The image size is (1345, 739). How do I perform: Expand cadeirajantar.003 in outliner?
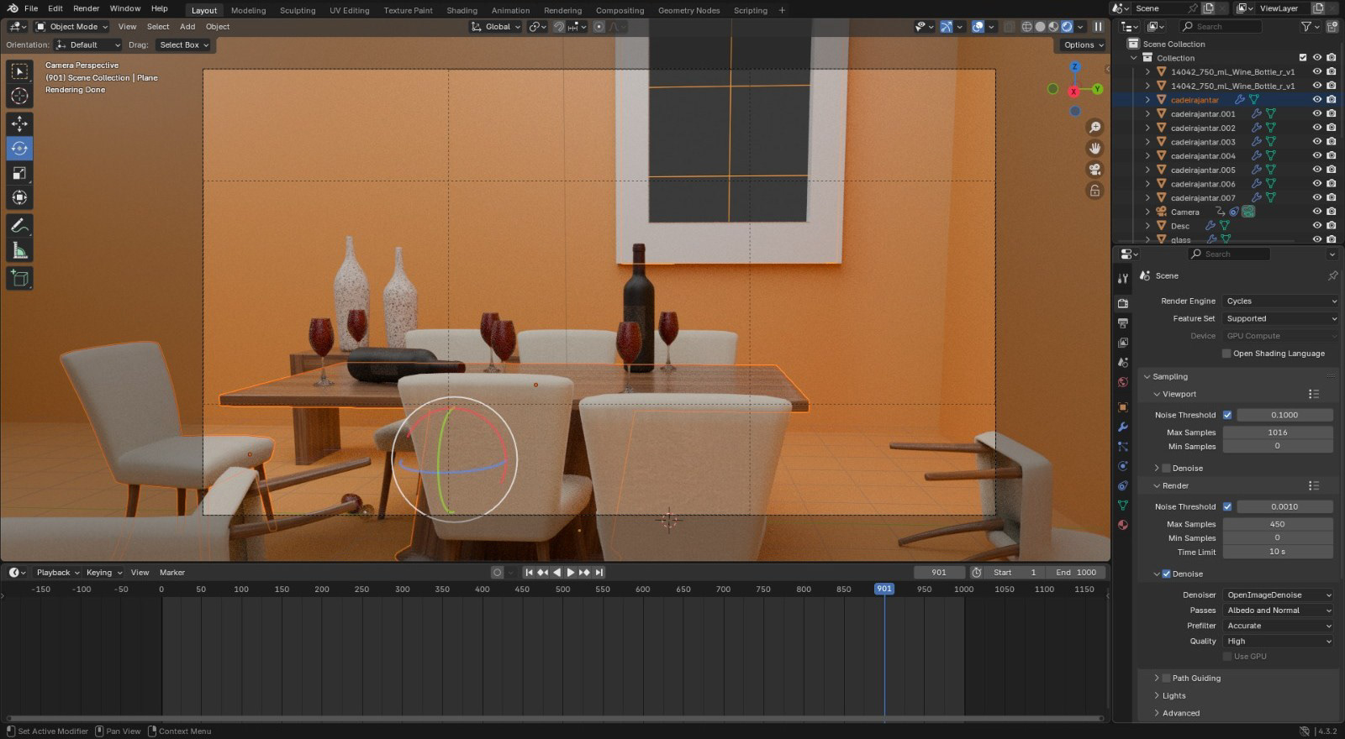[x=1147, y=142]
